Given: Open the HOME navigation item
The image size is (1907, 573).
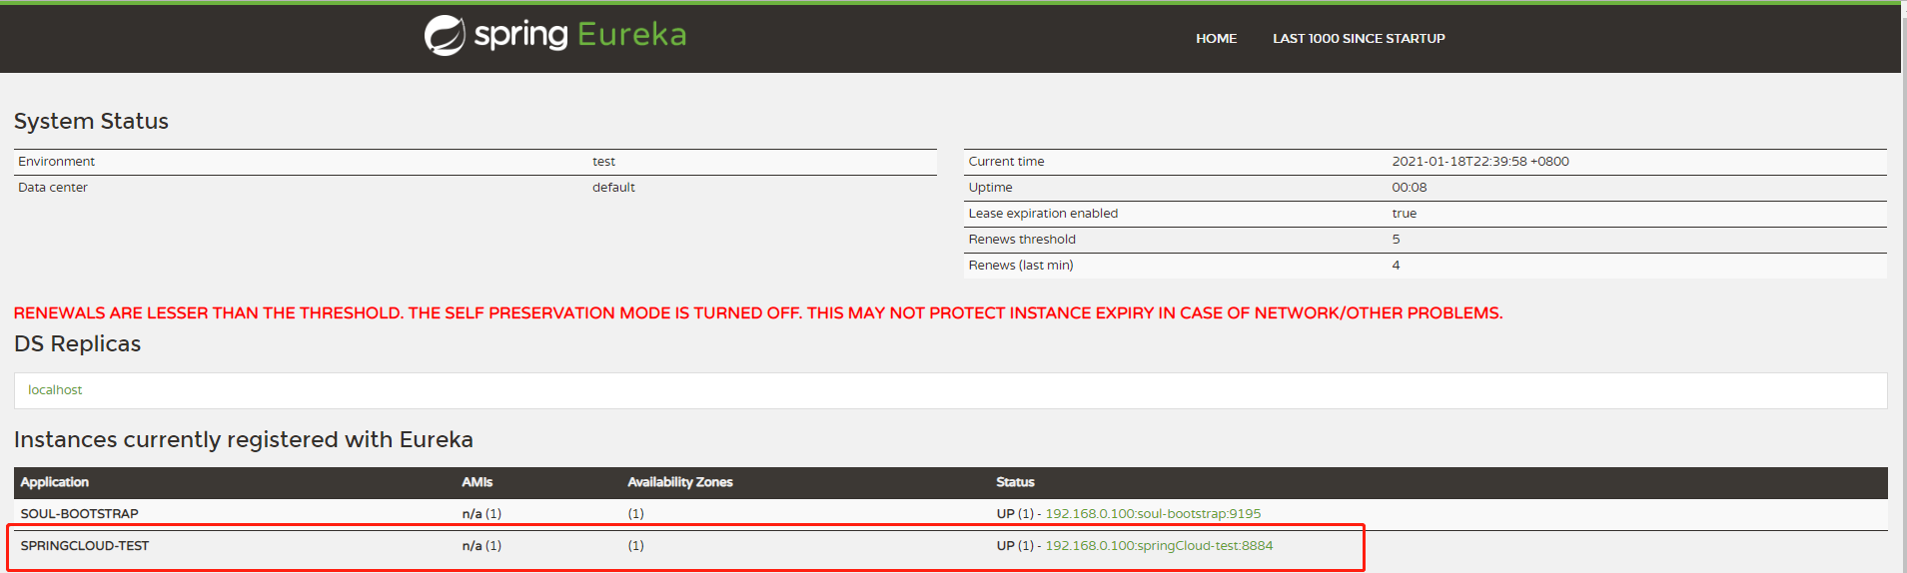Looking at the screenshot, I should pyautogui.click(x=1216, y=38).
